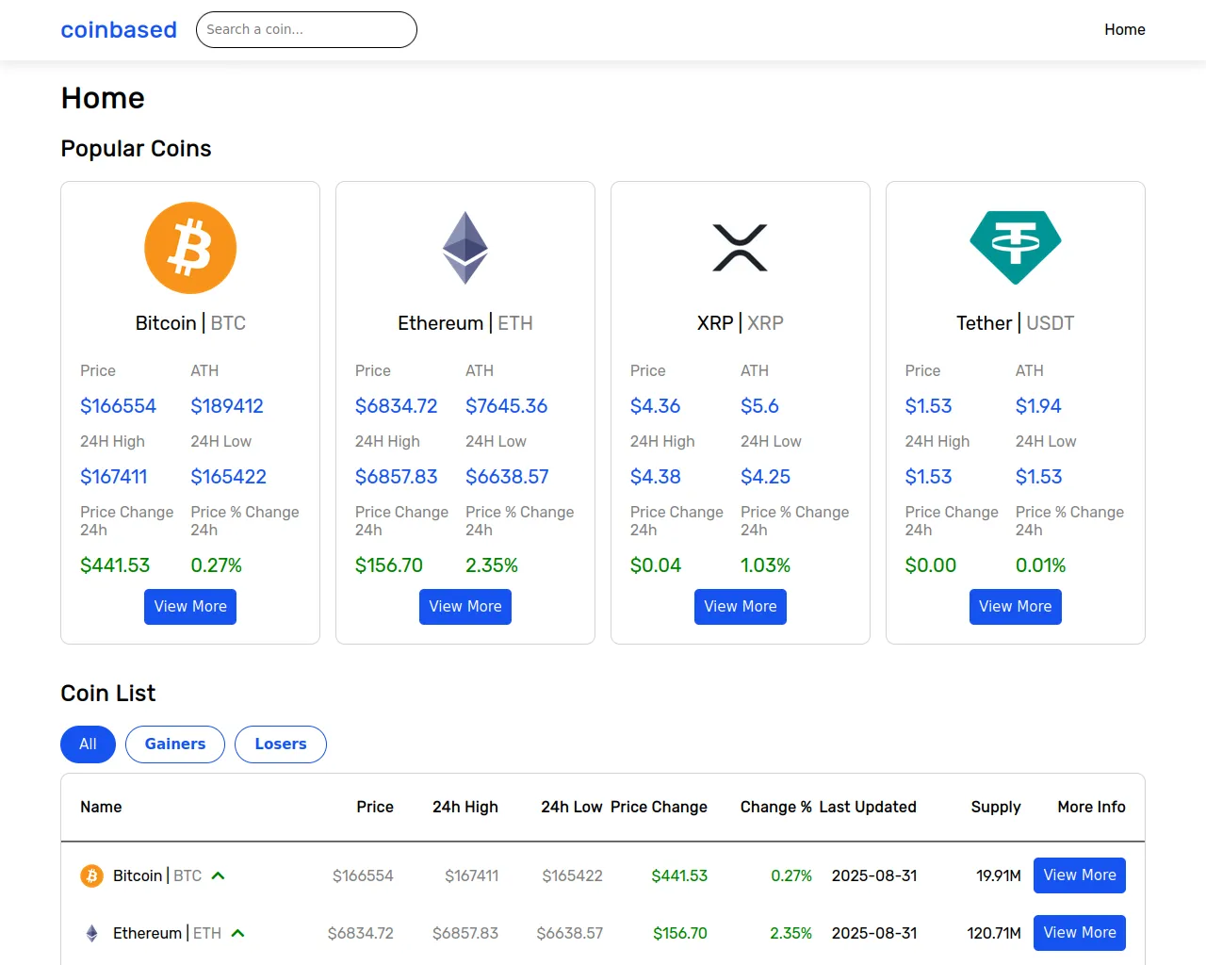Screen dimensions: 1206x965
Task: Click XRP ATH value $5.6
Action: pyautogui.click(x=759, y=406)
